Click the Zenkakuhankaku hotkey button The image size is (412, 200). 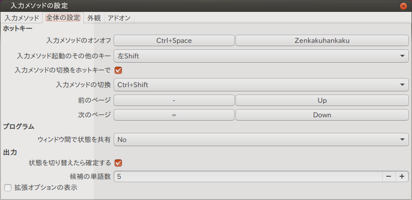(x=322, y=40)
